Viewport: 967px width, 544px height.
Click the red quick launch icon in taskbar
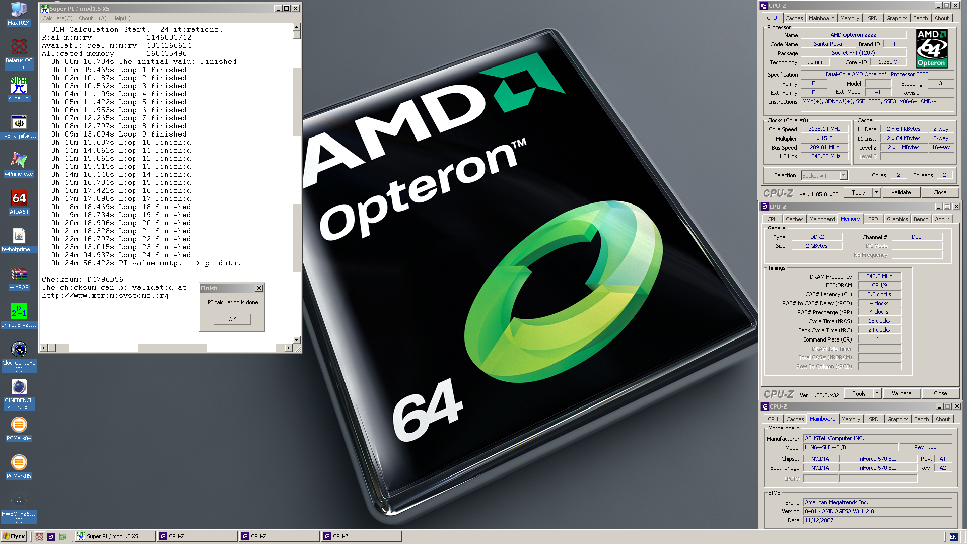39,536
